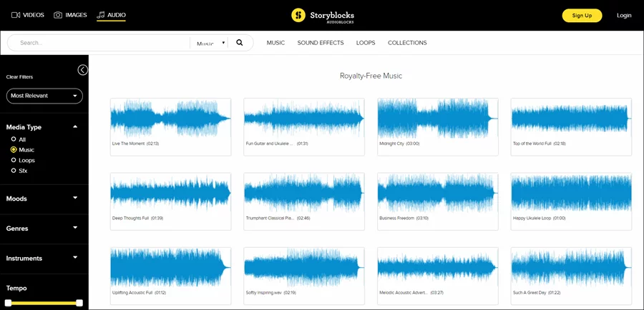
Task: Select the All media type radio button
Action: [14, 139]
